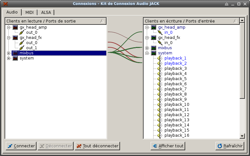Screen dimensions: 250x156
Task: Collapse system in input ports tree
Action: [147, 53]
